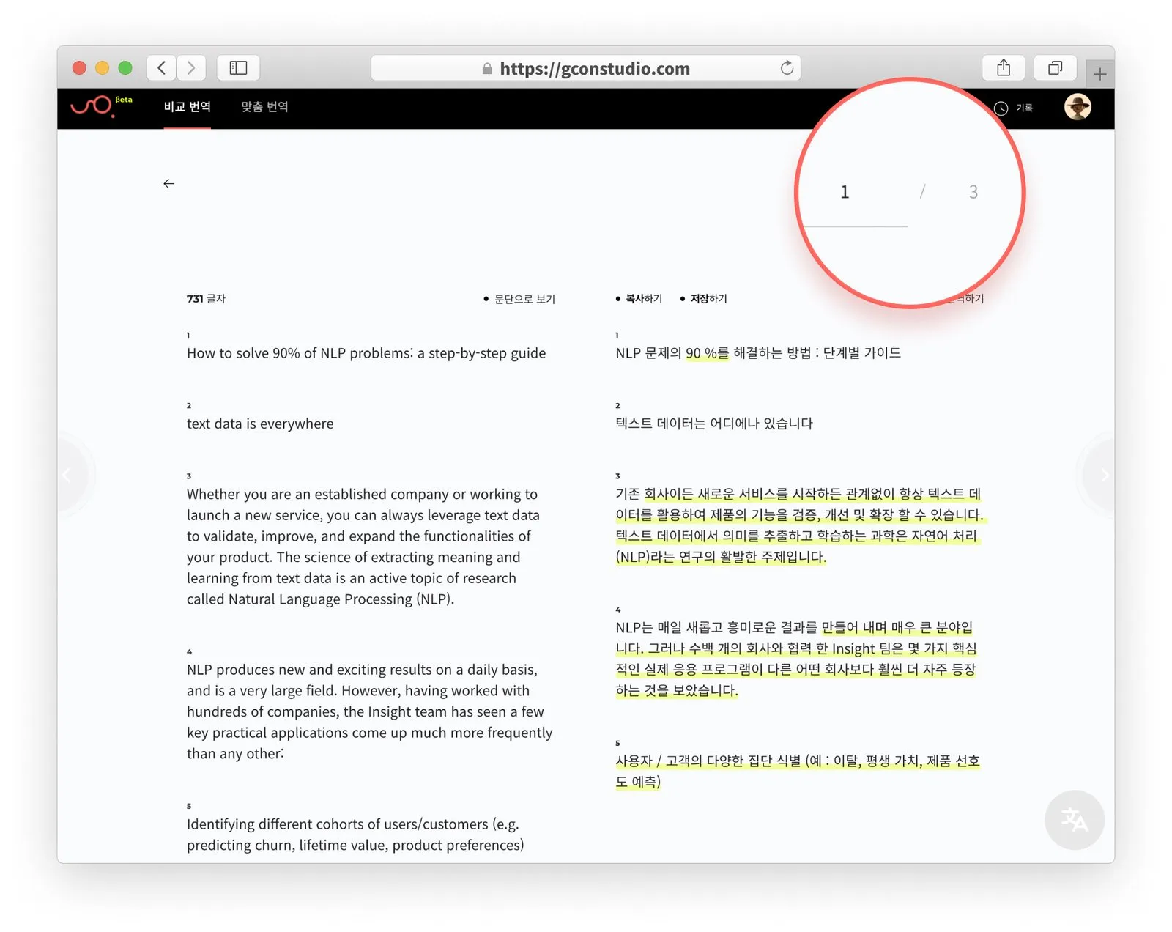
Task: Go to the next page with right chevron
Action: coord(1105,476)
